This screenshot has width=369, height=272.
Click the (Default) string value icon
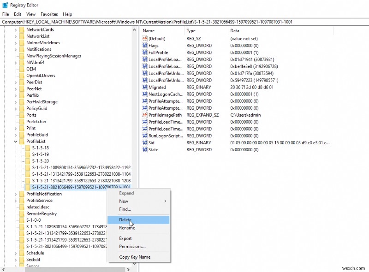(x=146, y=38)
